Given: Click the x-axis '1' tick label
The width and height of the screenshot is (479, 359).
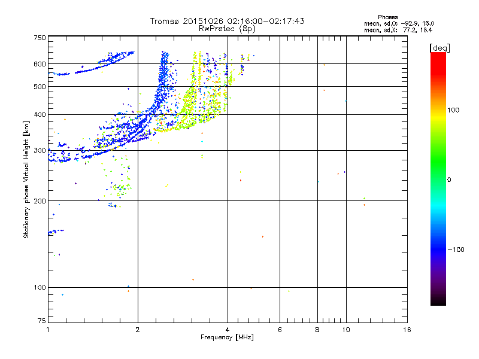Looking at the screenshot, I should click(48, 330).
